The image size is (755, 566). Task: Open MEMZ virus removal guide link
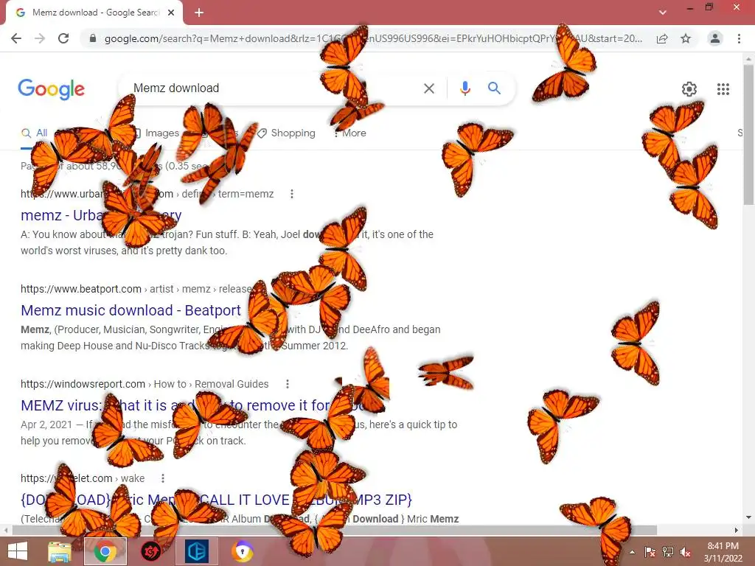192,405
